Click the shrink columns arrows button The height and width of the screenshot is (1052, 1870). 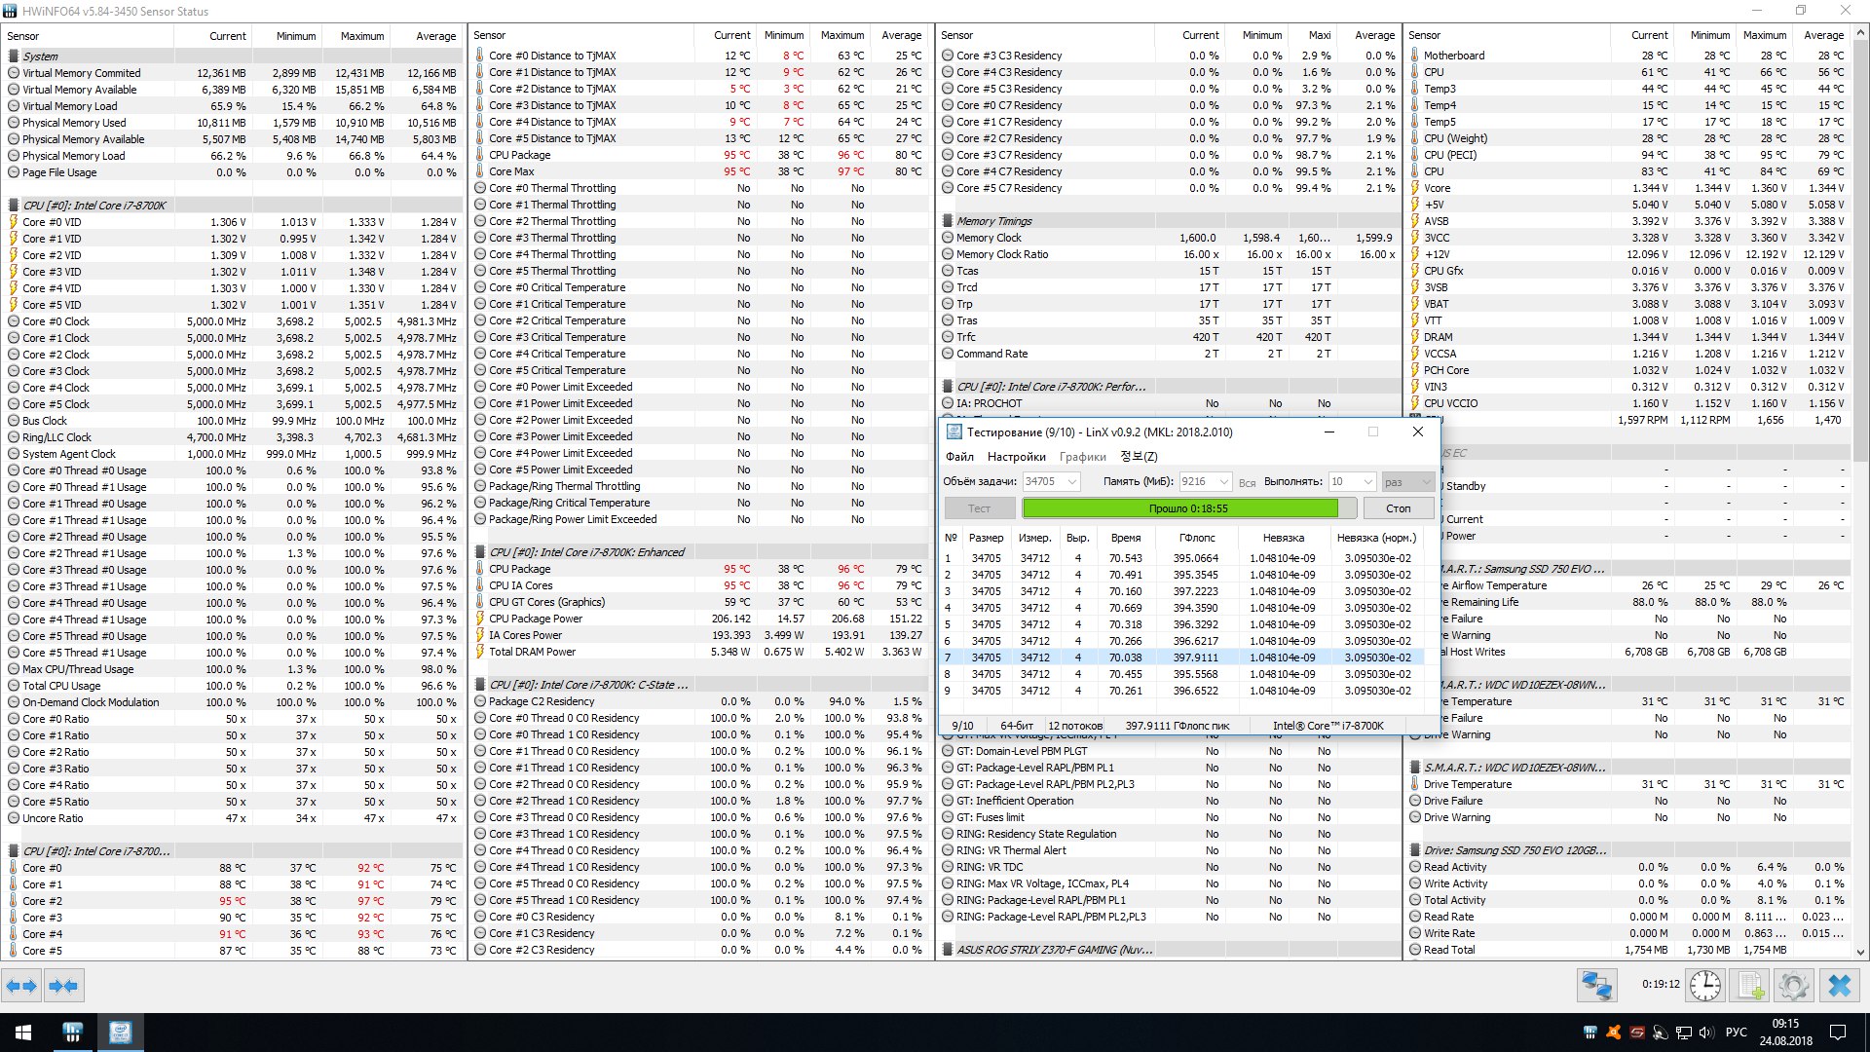[63, 986]
